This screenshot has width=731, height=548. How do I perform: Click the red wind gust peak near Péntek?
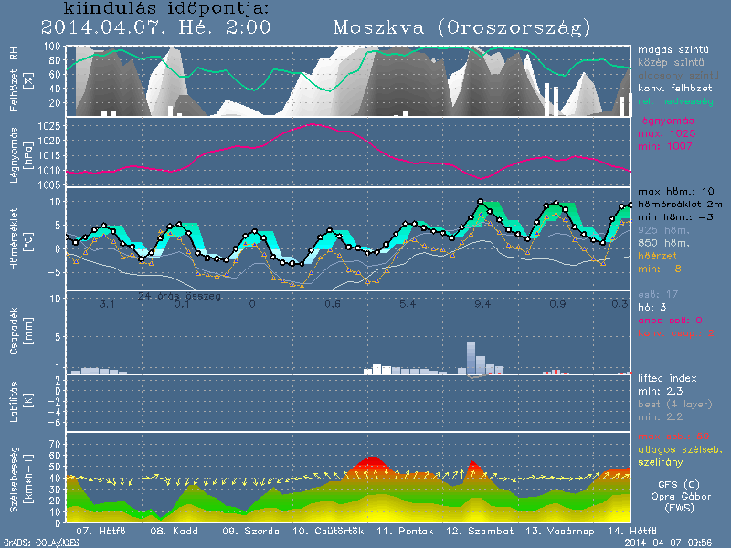(x=372, y=459)
